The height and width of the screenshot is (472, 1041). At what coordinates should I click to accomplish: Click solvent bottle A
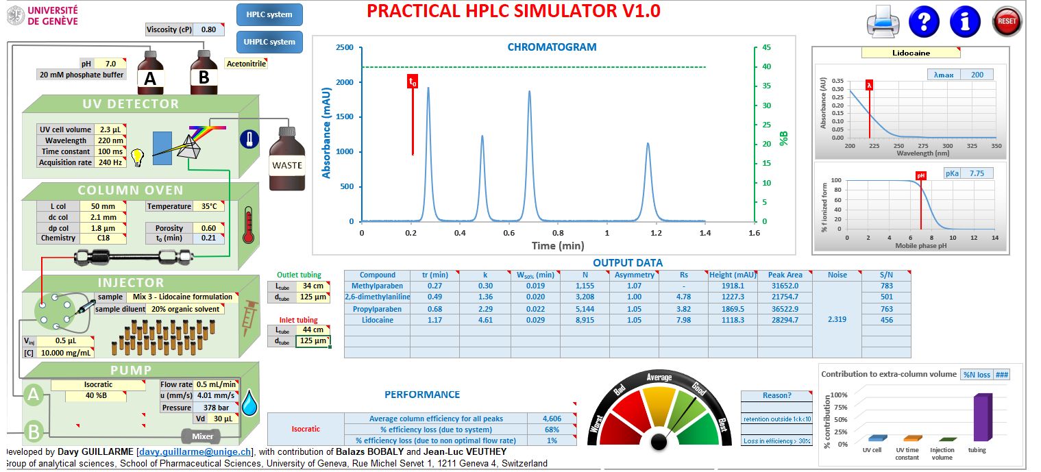(151, 73)
